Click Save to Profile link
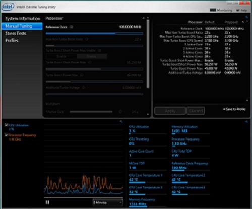 [x=234, y=109]
